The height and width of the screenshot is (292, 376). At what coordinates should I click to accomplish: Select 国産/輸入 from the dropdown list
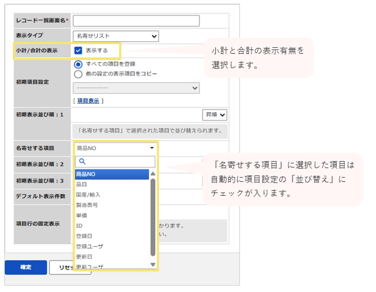[x=112, y=195]
